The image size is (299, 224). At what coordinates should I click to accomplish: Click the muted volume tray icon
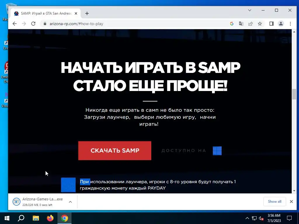(x=261, y=218)
